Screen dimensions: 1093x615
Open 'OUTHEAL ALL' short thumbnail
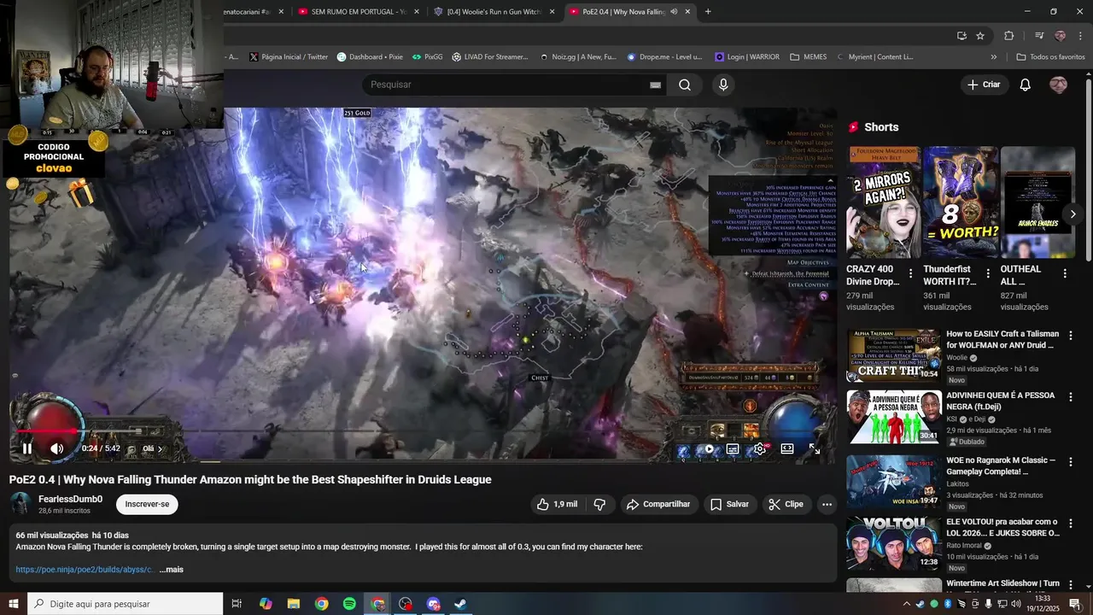pyautogui.click(x=1037, y=202)
